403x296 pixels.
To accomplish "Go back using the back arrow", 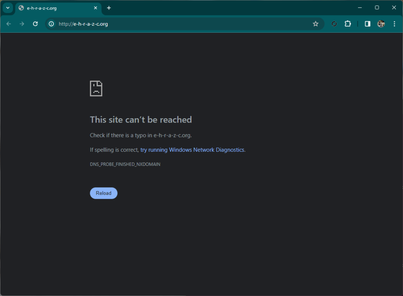I will tap(9, 24).
